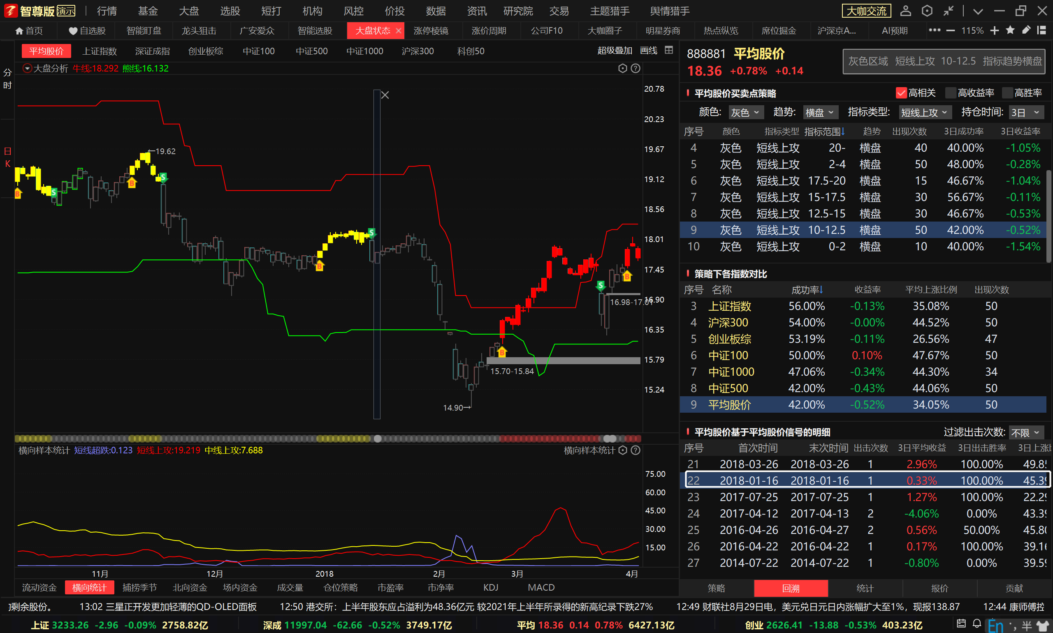Click the strategy table vertical scrollbar
The width and height of the screenshot is (1053, 633).
(x=1048, y=217)
